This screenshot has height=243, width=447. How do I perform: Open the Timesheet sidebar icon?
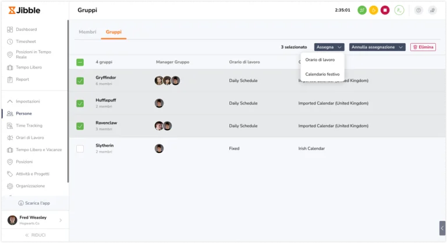pyautogui.click(x=10, y=42)
